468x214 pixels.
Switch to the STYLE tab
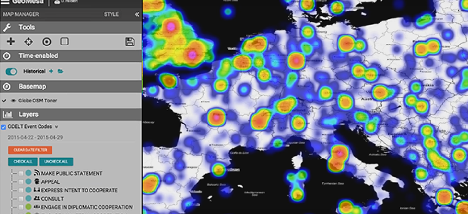tap(112, 14)
